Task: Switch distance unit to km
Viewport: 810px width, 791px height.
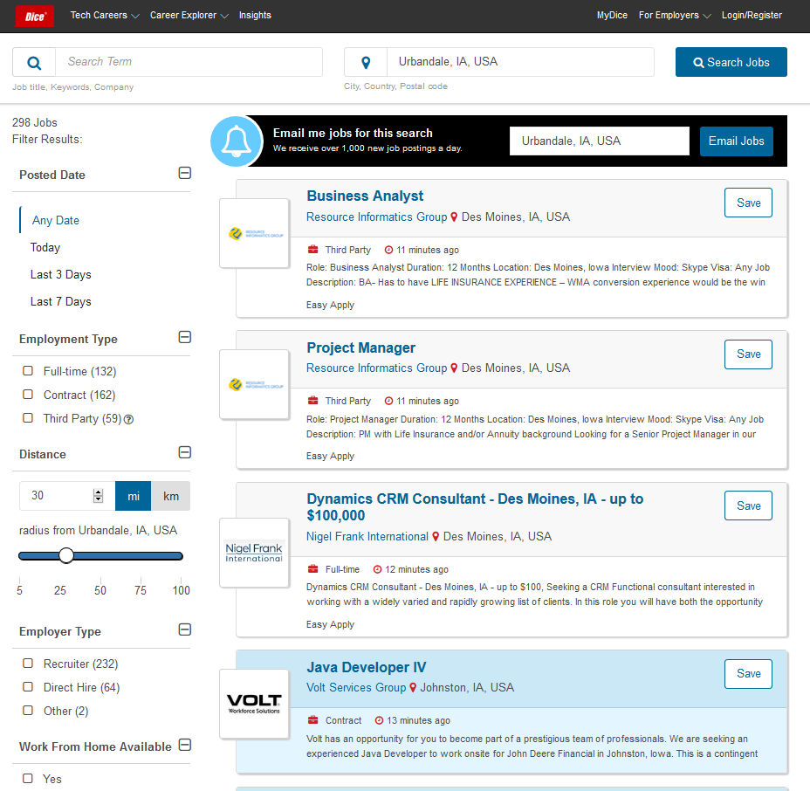Action: [x=171, y=496]
